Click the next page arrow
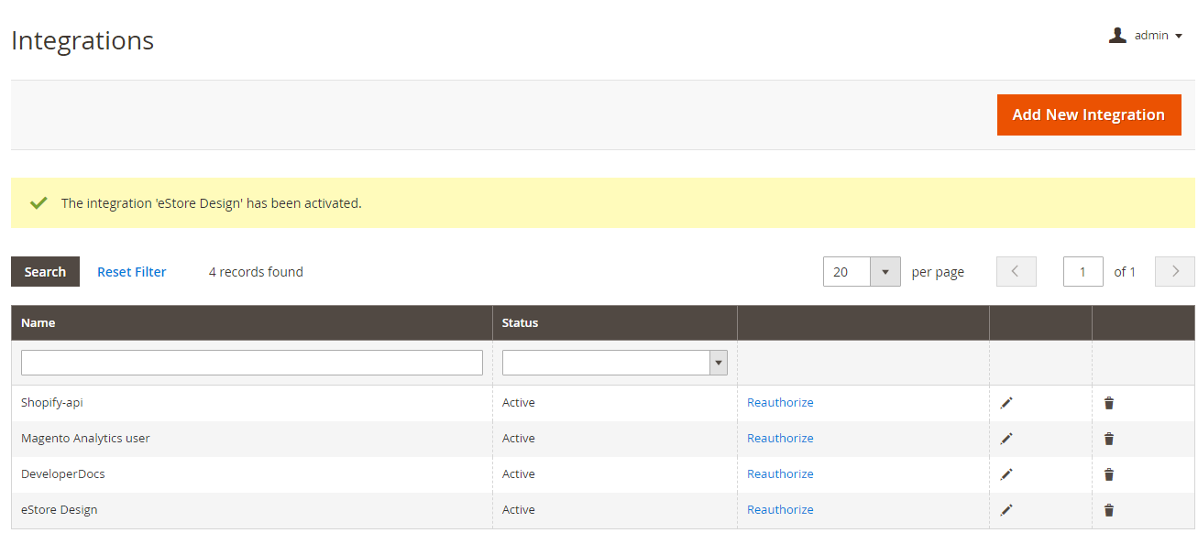The image size is (1198, 533). coord(1174,271)
